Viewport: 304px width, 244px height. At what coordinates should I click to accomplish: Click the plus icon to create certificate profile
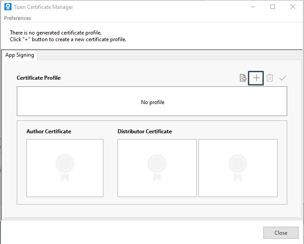(x=256, y=78)
